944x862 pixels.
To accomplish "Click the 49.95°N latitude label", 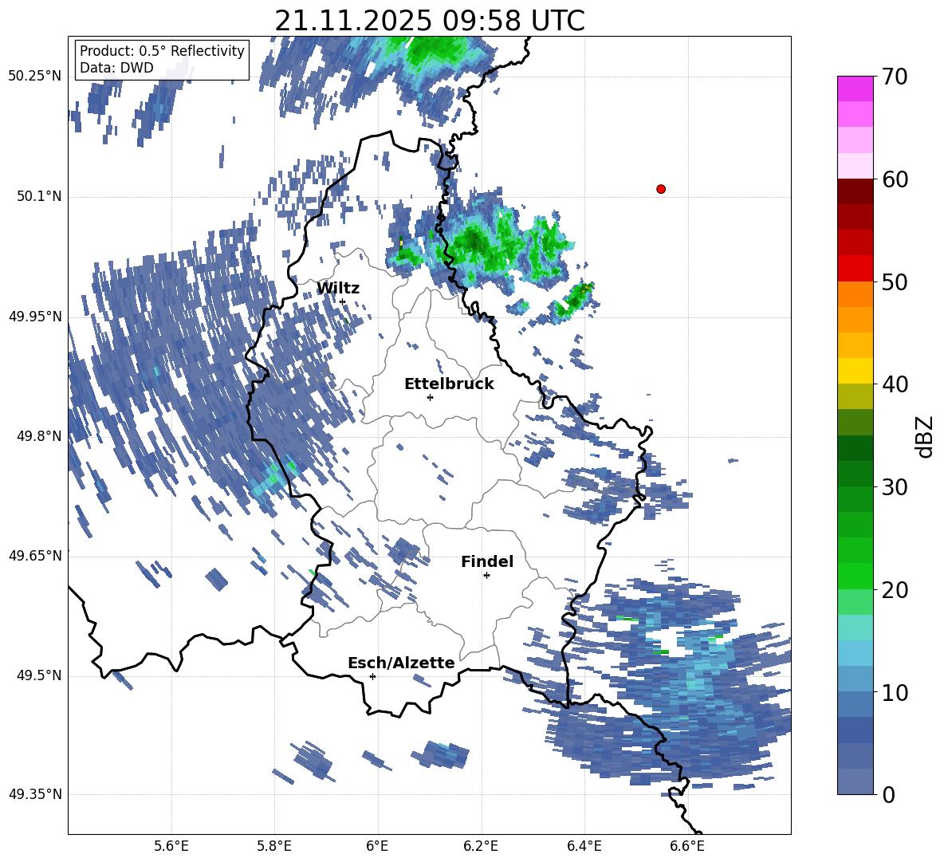I will [x=35, y=317].
